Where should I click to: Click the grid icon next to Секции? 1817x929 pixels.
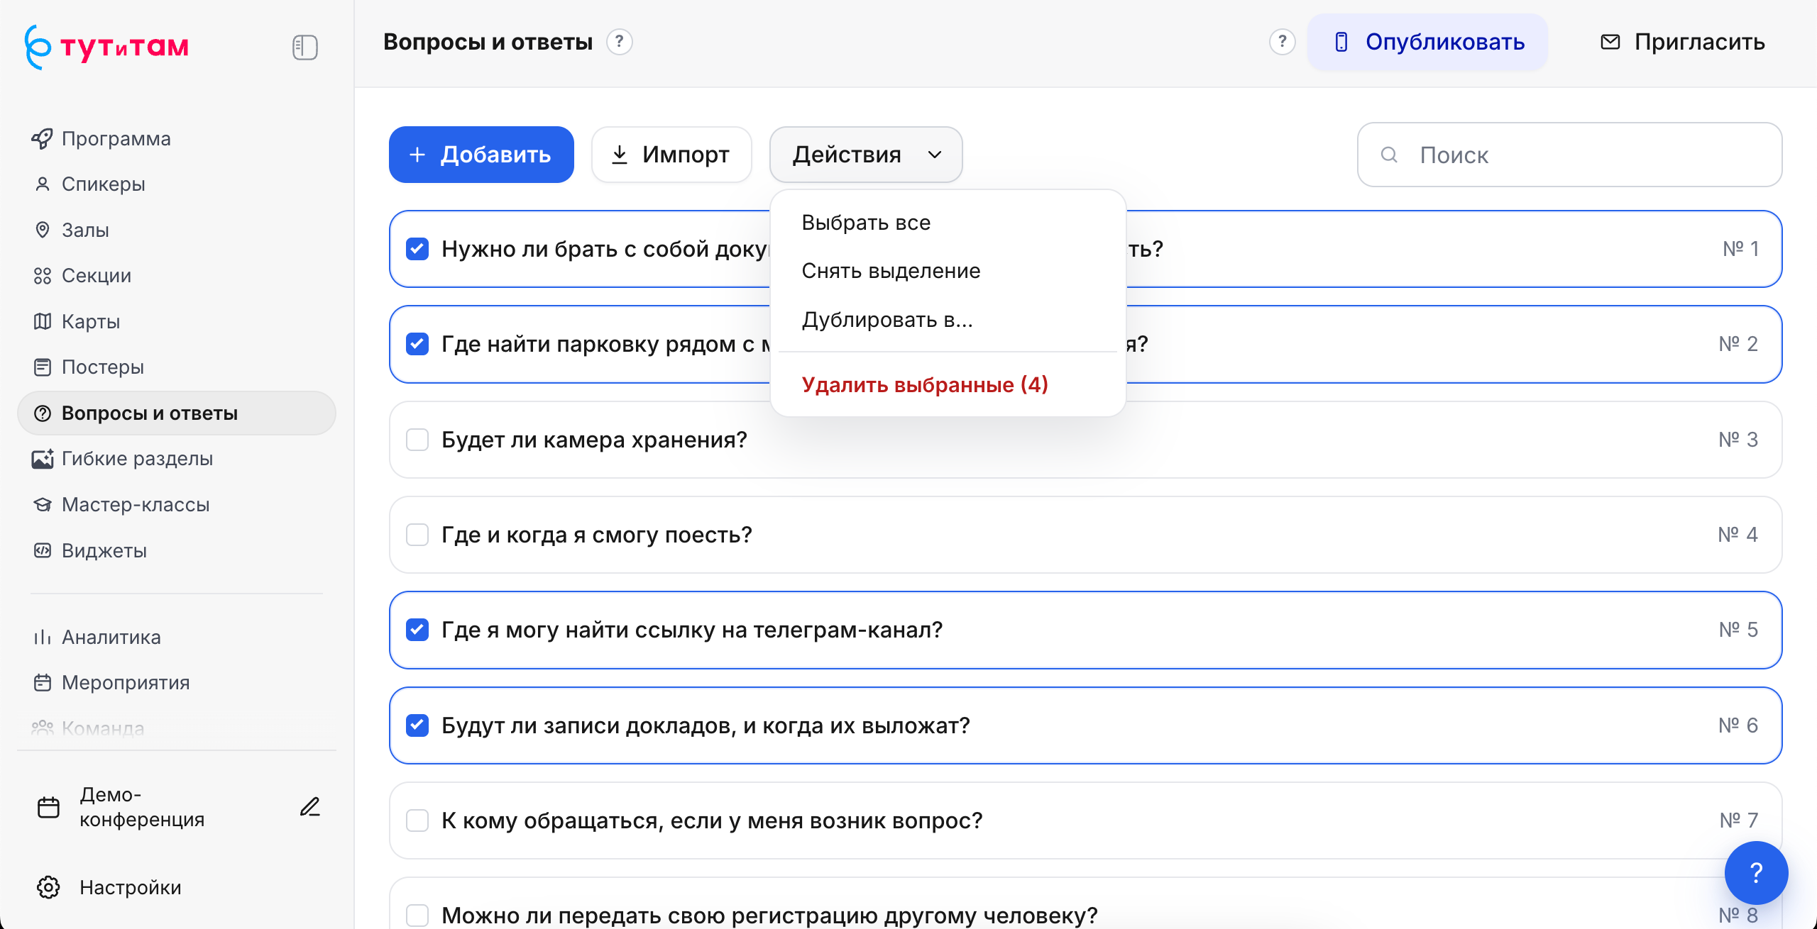coord(43,276)
